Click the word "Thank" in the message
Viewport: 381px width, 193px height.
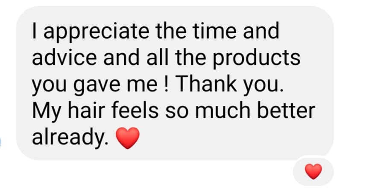[207, 84]
